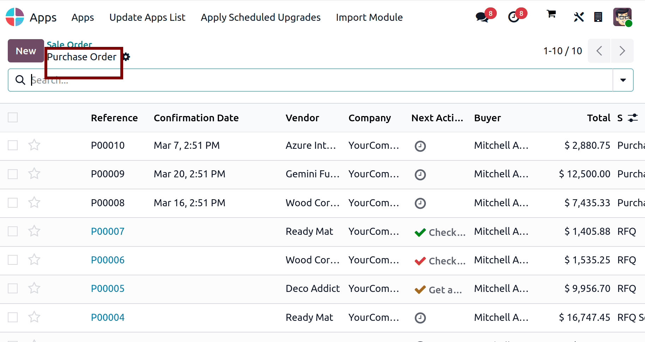Screen dimensions: 645x342
Task: Select all records with the header checkbox
Action: click(x=13, y=117)
